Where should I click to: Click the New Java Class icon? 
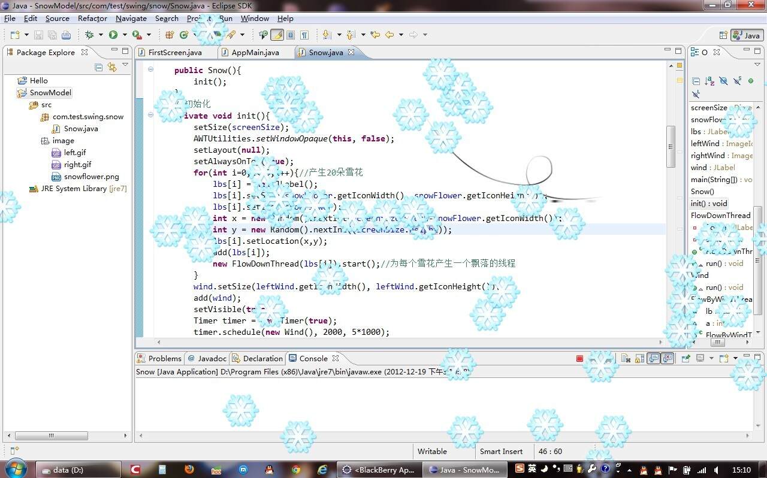coord(184,35)
